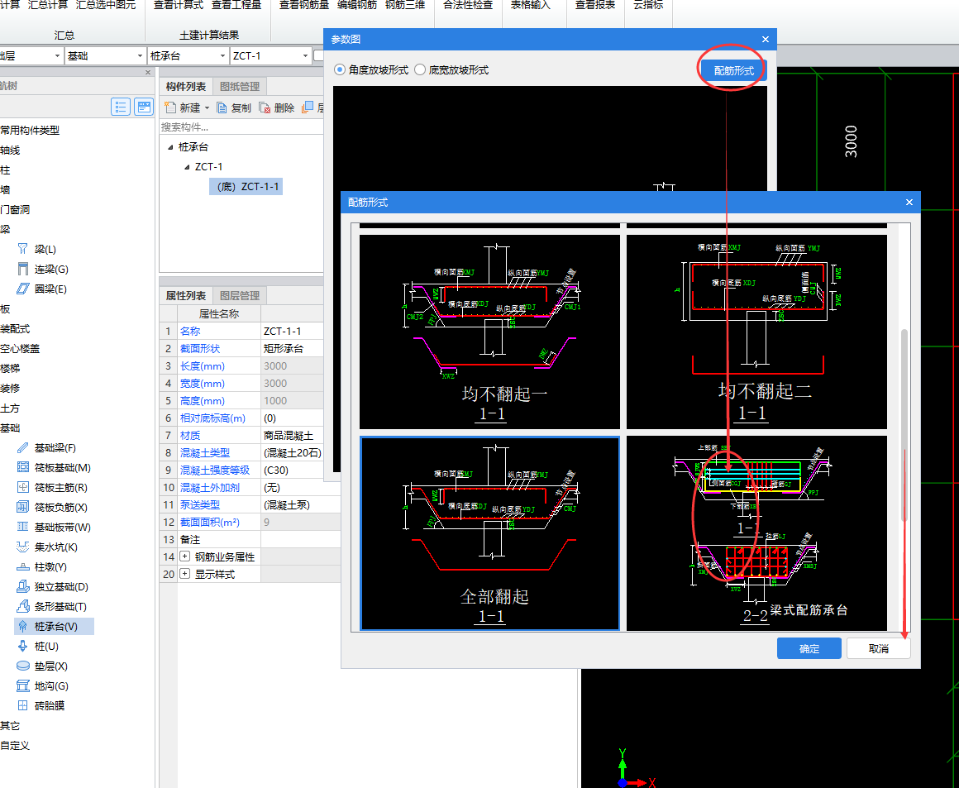Select the 全部翻起 rebar form thumbnail
Viewport: 959px width, 788px height.
click(x=489, y=532)
